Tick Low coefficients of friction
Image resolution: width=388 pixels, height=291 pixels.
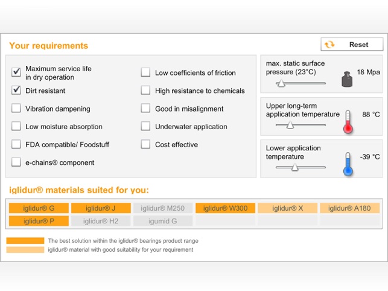[145, 72]
